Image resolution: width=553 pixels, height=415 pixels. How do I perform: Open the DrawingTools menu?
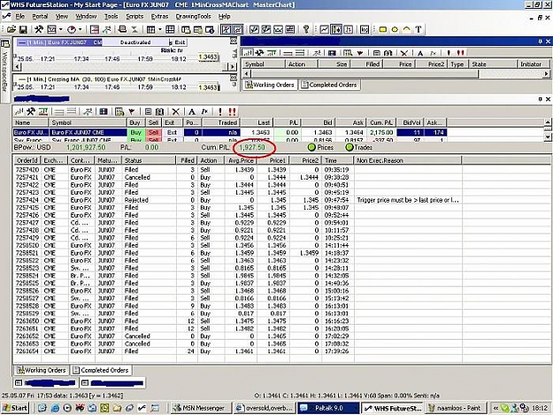point(193,16)
